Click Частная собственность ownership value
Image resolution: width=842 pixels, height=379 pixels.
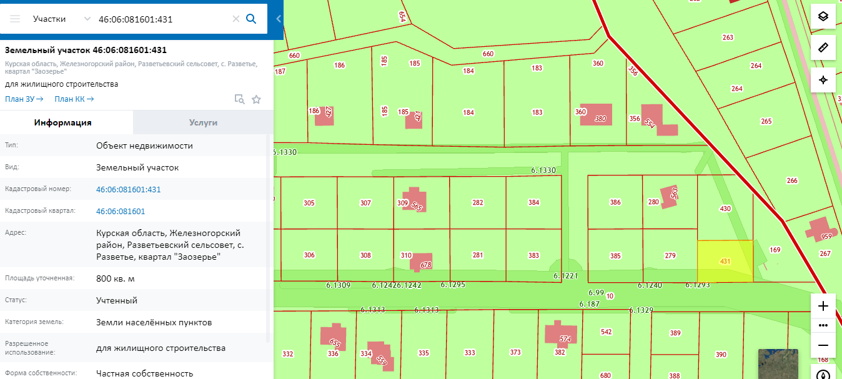(145, 373)
